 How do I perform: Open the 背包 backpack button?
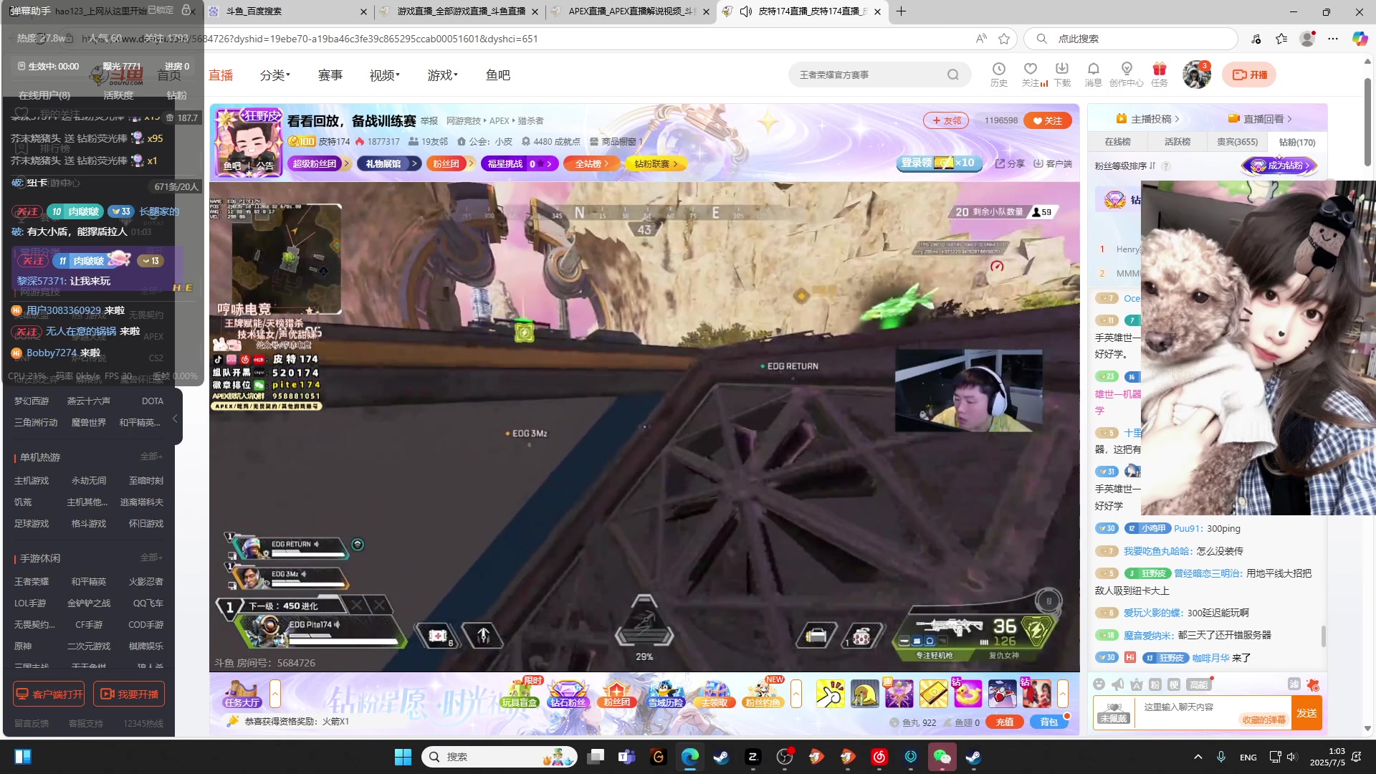(x=1049, y=722)
